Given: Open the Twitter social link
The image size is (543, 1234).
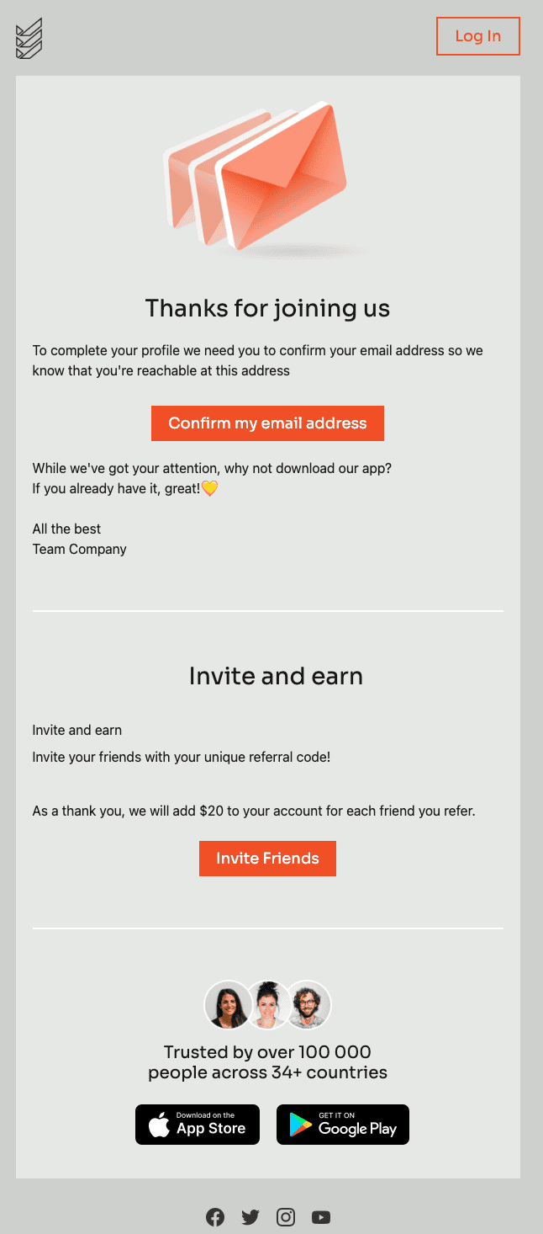Looking at the screenshot, I should pos(250,1217).
